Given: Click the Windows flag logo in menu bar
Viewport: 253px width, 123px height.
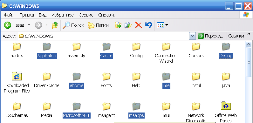Looking at the screenshot, I should click(x=246, y=15).
